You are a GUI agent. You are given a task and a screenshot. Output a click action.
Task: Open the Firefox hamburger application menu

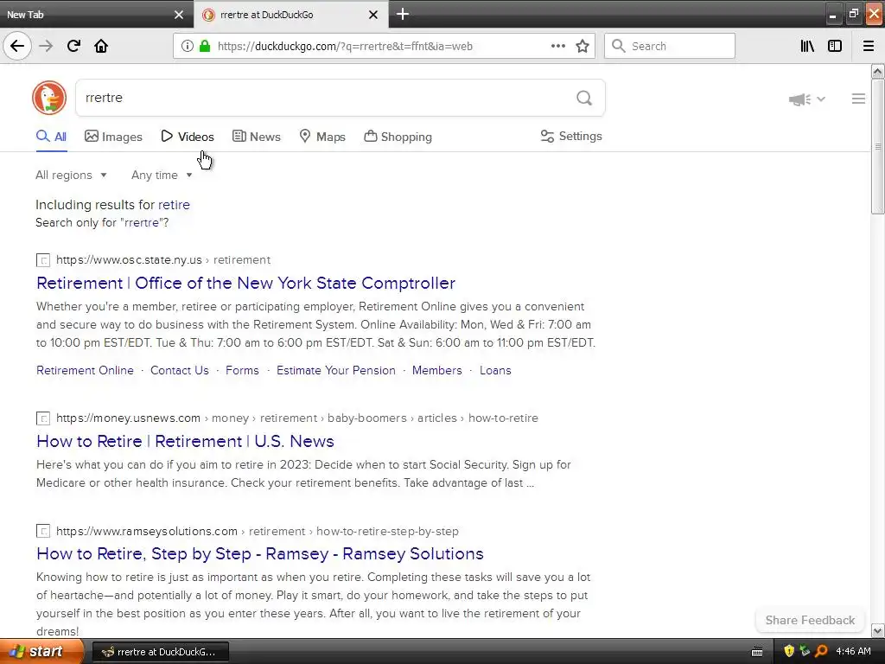click(x=869, y=46)
